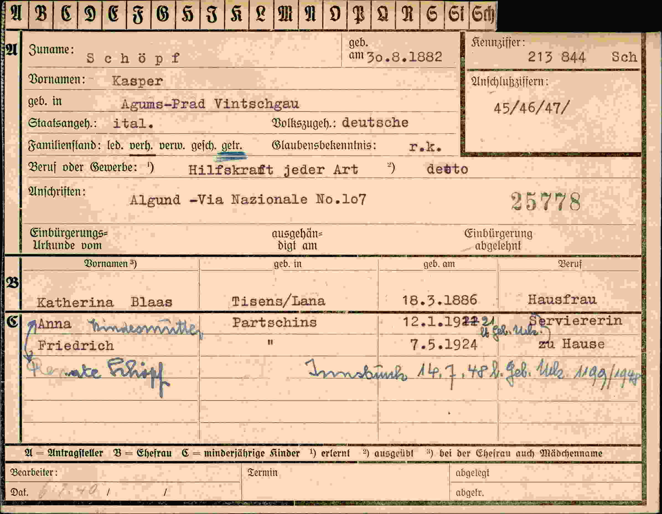
Task: Click the occupation 'Servicererin'
Action: 575,321
